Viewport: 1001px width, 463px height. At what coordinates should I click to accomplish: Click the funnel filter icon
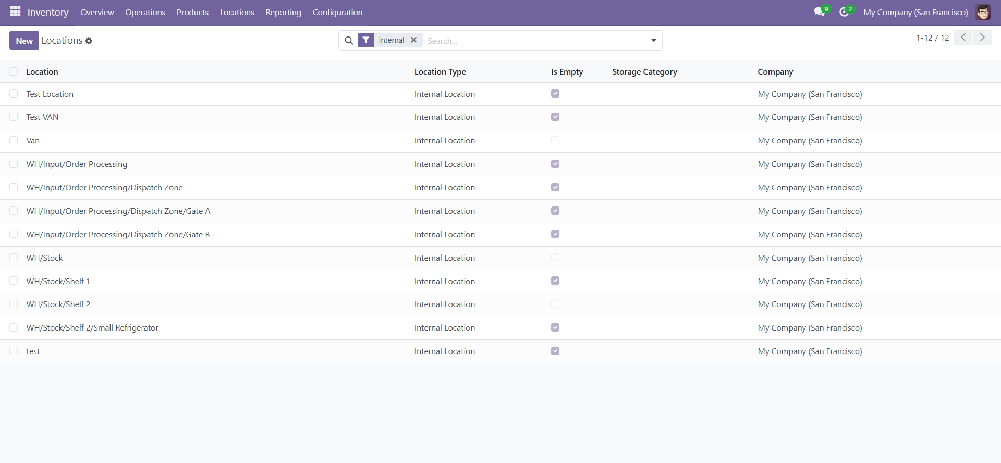[x=366, y=40]
